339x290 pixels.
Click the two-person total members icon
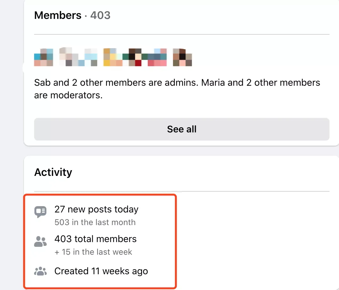pyautogui.click(x=40, y=241)
